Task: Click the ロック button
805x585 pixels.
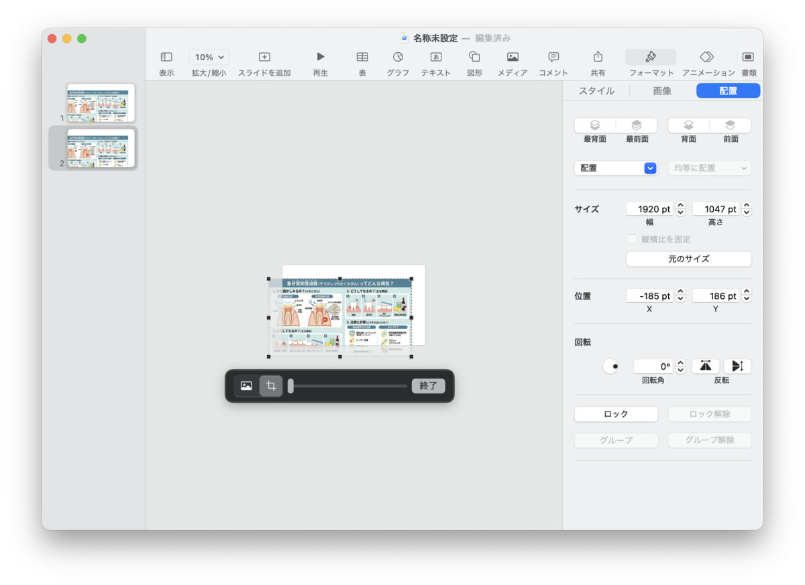Action: [x=616, y=414]
